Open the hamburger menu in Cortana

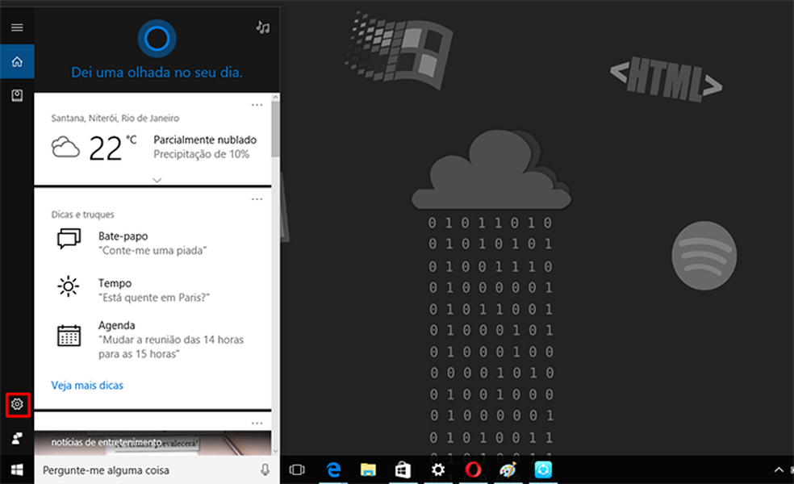pyautogui.click(x=16, y=27)
